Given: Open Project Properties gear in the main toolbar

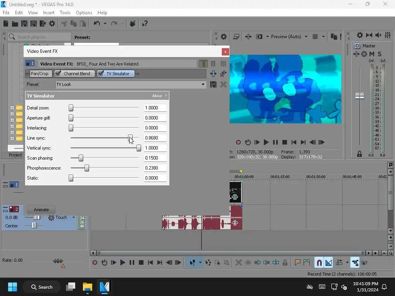Looking at the screenshot, I should click(x=52, y=24).
